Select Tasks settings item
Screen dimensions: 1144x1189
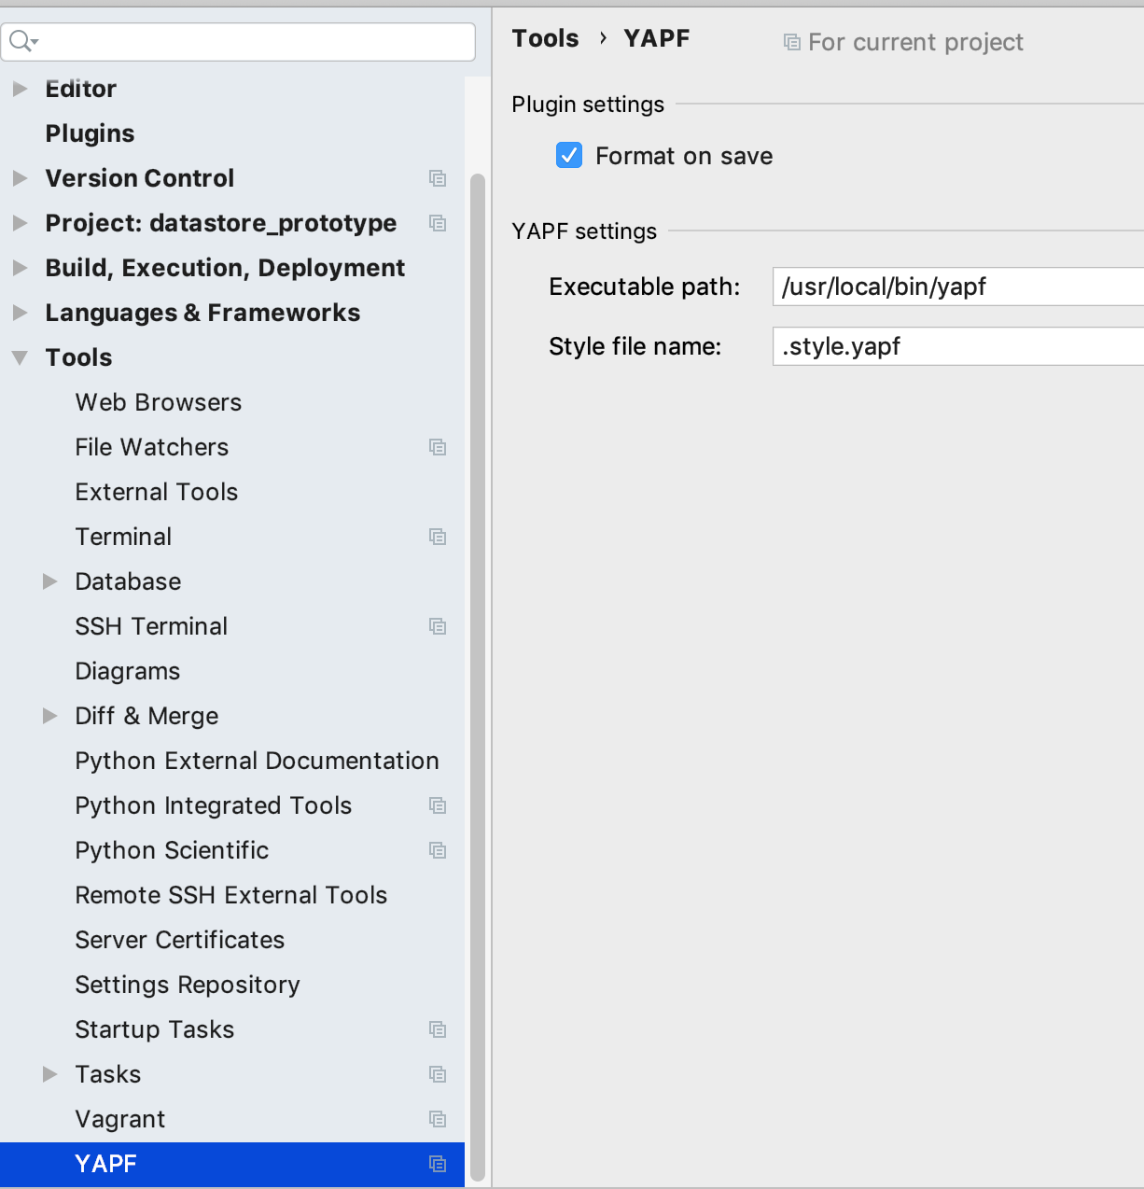click(108, 1074)
